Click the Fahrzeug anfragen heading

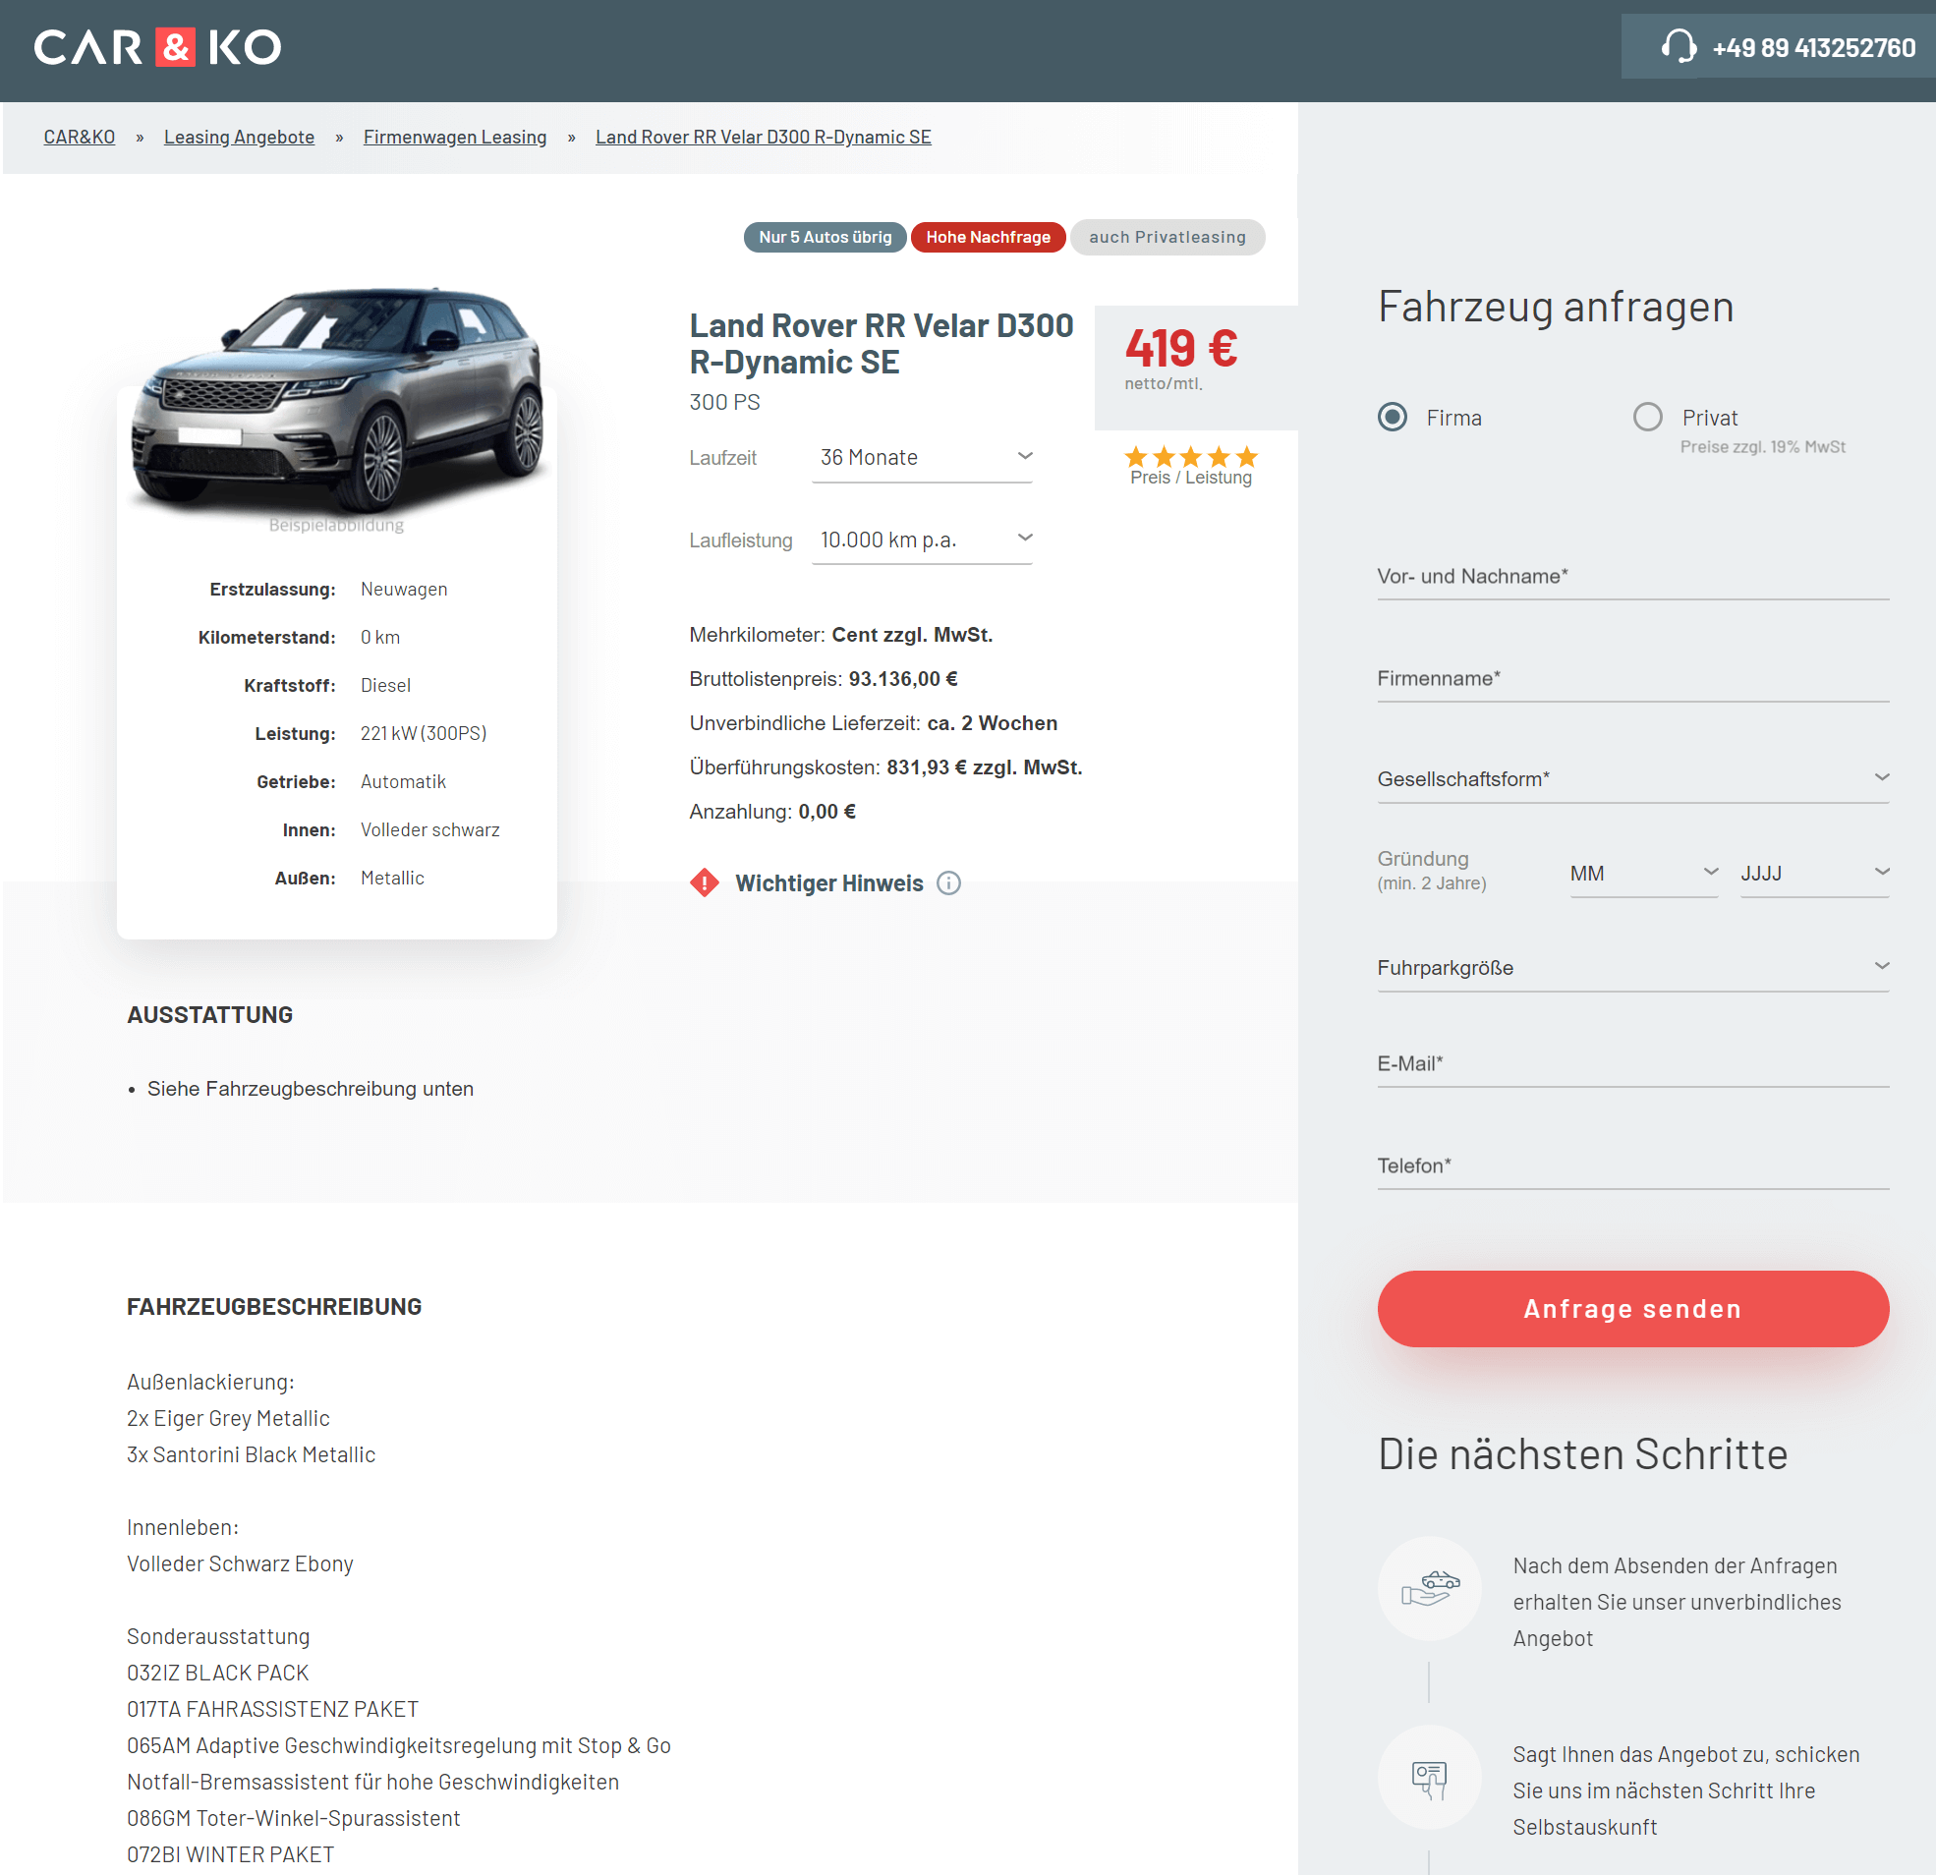[1556, 307]
